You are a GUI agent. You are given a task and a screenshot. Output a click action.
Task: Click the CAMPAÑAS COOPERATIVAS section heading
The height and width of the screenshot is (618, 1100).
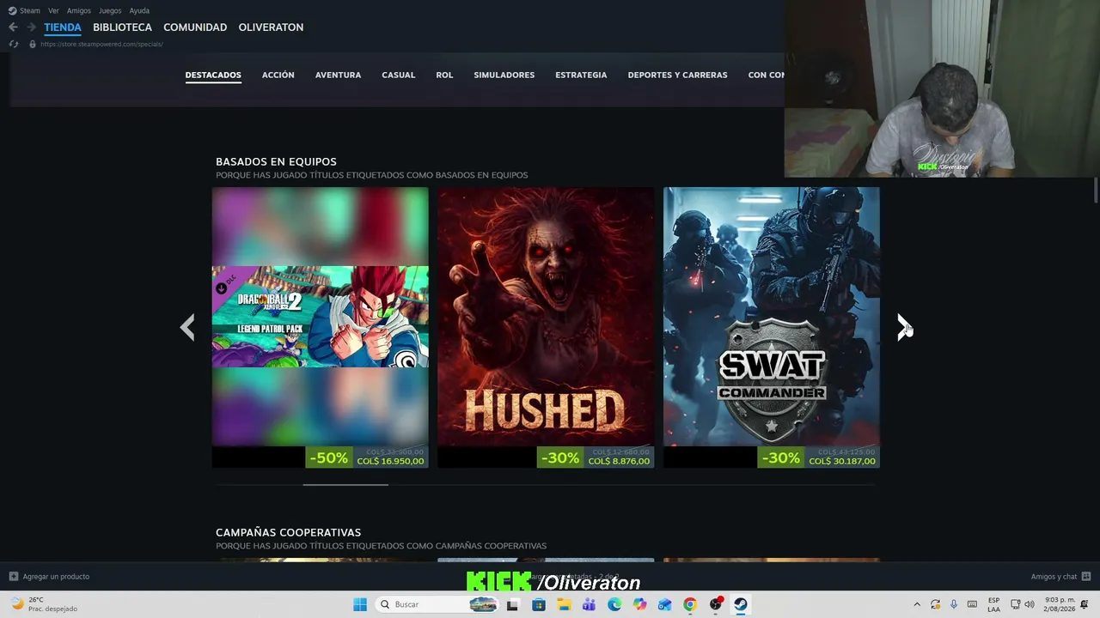(288, 532)
